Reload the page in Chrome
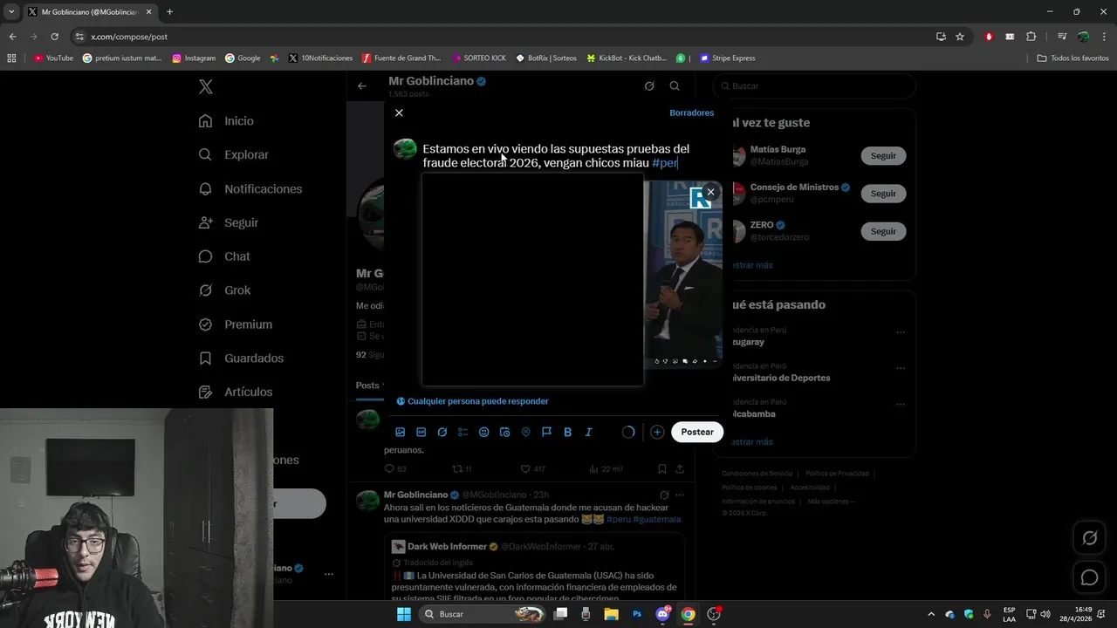This screenshot has height=628, width=1117. [x=54, y=37]
